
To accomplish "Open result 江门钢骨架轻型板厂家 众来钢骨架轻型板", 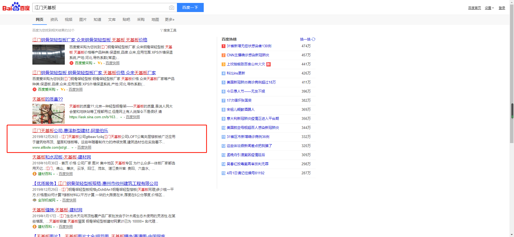I will click(90, 40).
